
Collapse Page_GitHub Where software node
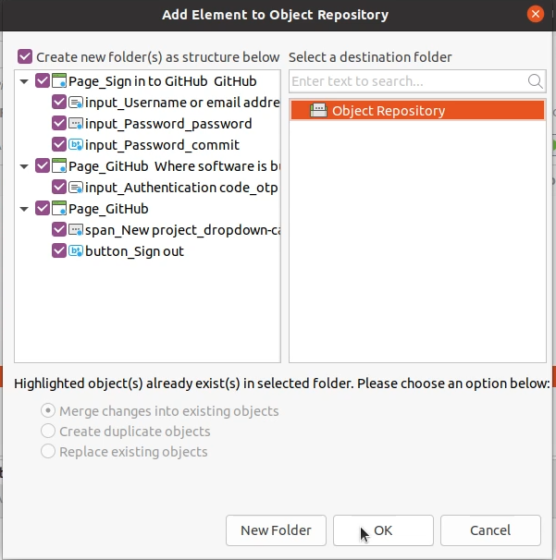(x=24, y=166)
